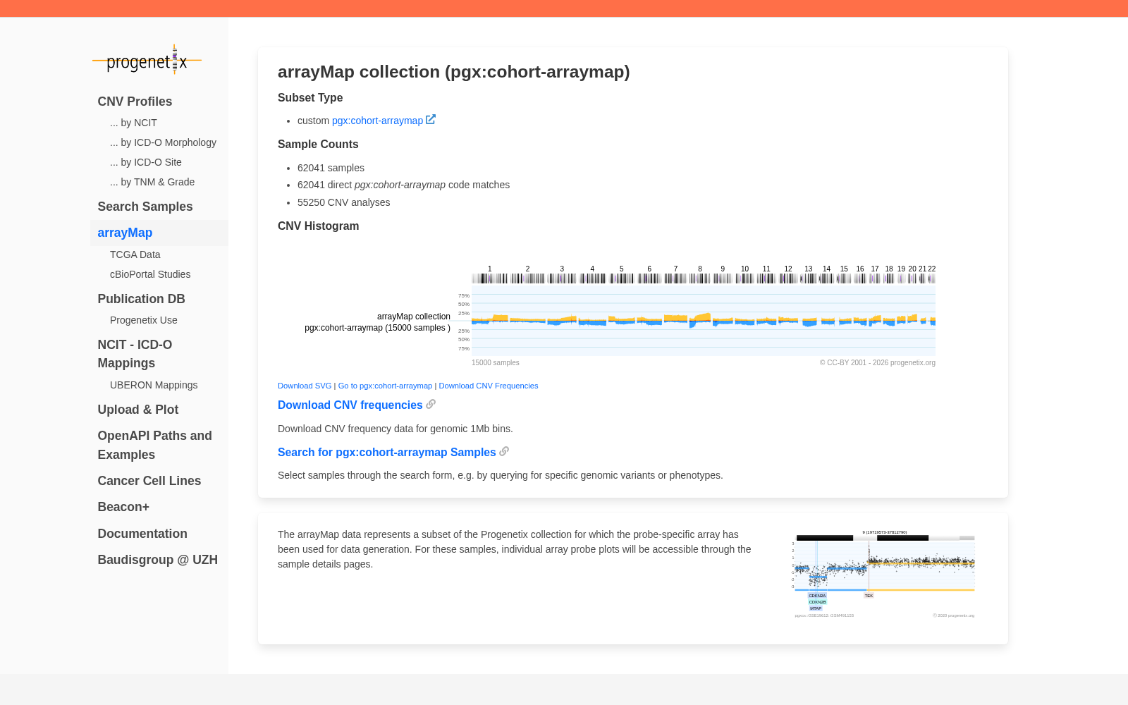The height and width of the screenshot is (705, 1128).
Task: Click small 'Download CNV Frequencies' link under histogram
Action: pos(489,386)
